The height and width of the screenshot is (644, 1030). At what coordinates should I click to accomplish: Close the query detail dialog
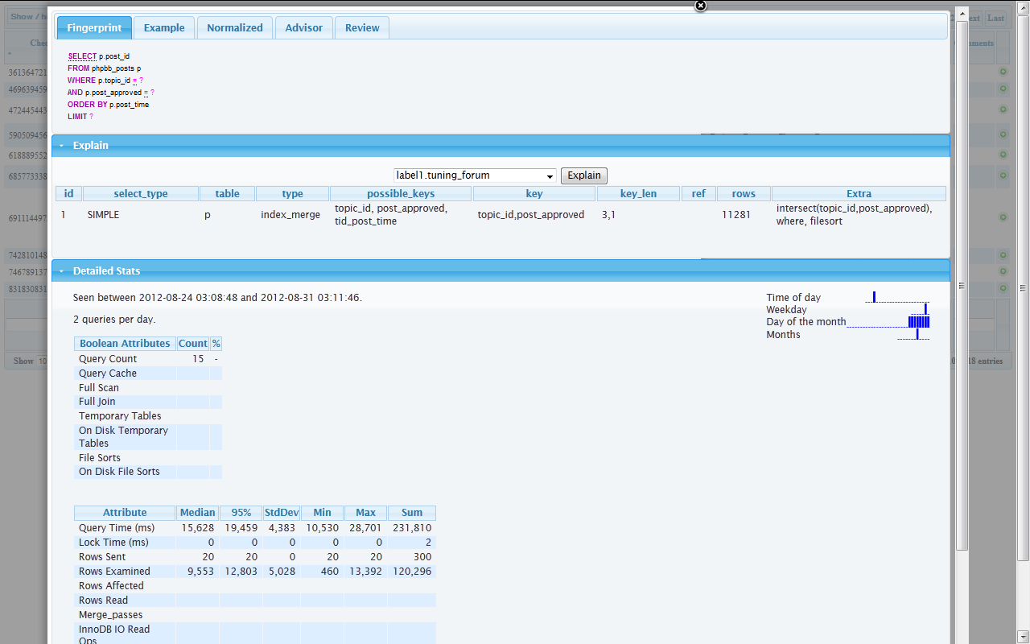700,6
